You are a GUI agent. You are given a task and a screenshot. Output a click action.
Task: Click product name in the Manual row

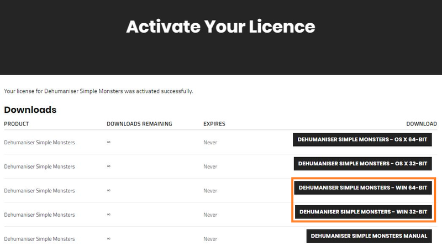coord(39,239)
